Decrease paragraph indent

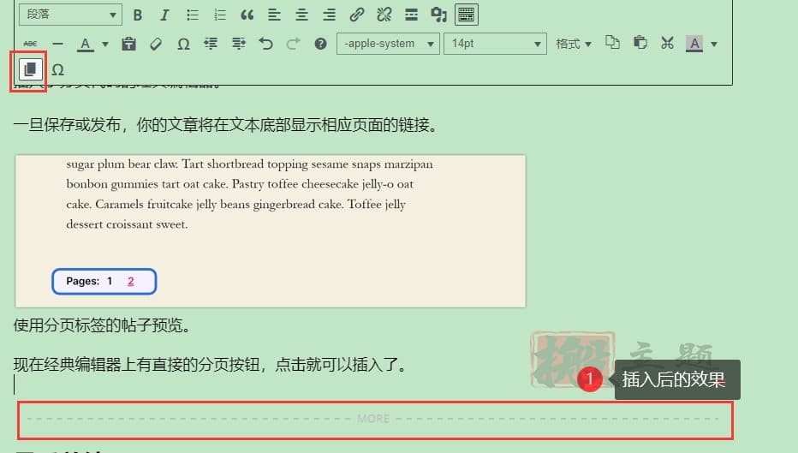[211, 44]
